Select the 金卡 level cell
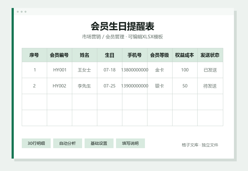This screenshot has width=248, height=171. point(160,70)
